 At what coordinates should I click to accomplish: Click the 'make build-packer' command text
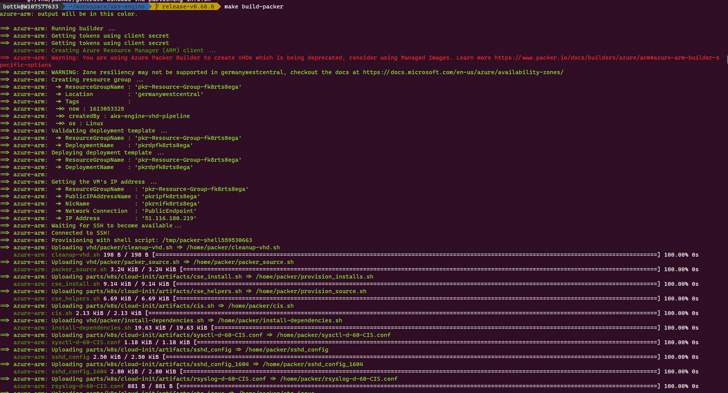[x=254, y=7]
